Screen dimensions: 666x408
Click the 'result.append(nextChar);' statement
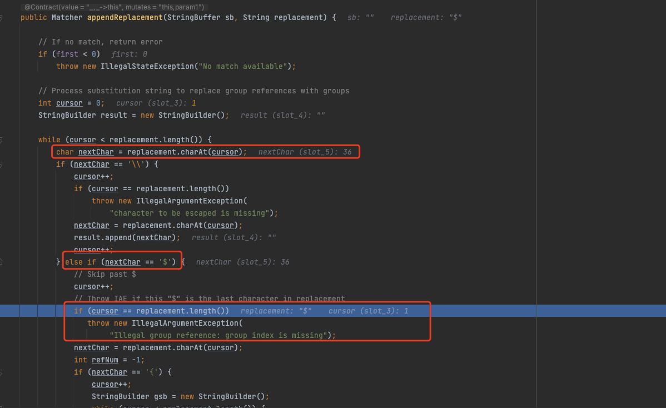[127, 237]
